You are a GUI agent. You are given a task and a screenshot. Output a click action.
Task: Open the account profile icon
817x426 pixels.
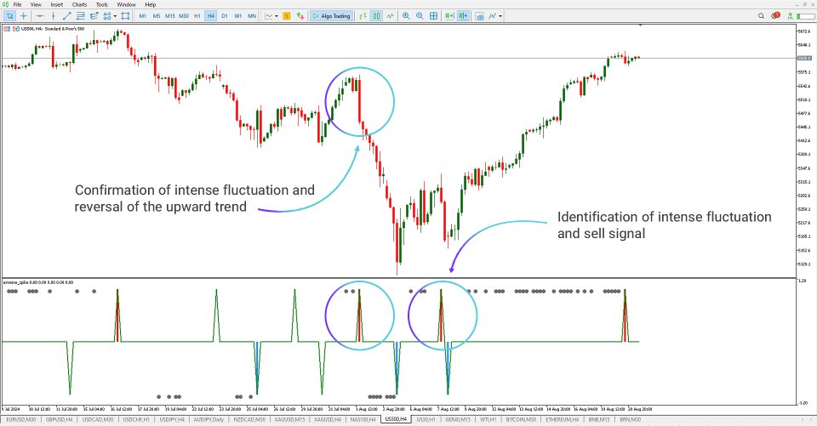pyautogui.click(x=791, y=16)
